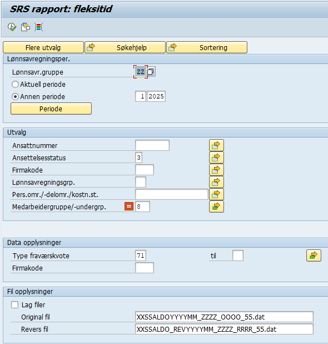The height and width of the screenshot is (344, 328).
Task: Click the 'til' upper value field
Action: [x=238, y=255]
